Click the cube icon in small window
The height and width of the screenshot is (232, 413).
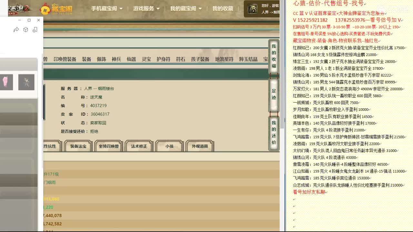point(26,30)
